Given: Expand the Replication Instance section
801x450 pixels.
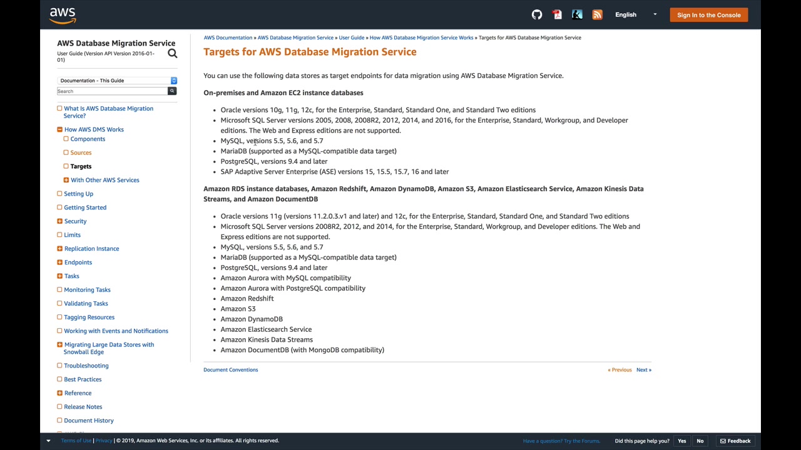Looking at the screenshot, I should click(59, 249).
